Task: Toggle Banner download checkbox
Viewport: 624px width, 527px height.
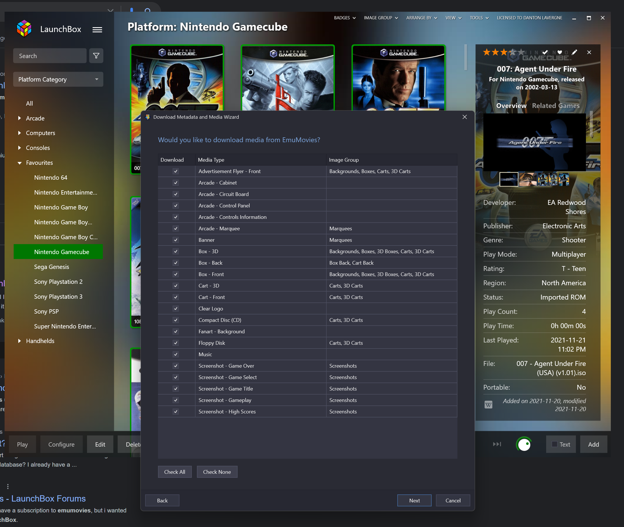Action: tap(176, 240)
